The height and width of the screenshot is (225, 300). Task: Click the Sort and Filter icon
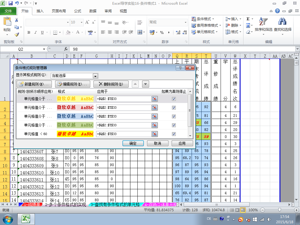pos(263,21)
